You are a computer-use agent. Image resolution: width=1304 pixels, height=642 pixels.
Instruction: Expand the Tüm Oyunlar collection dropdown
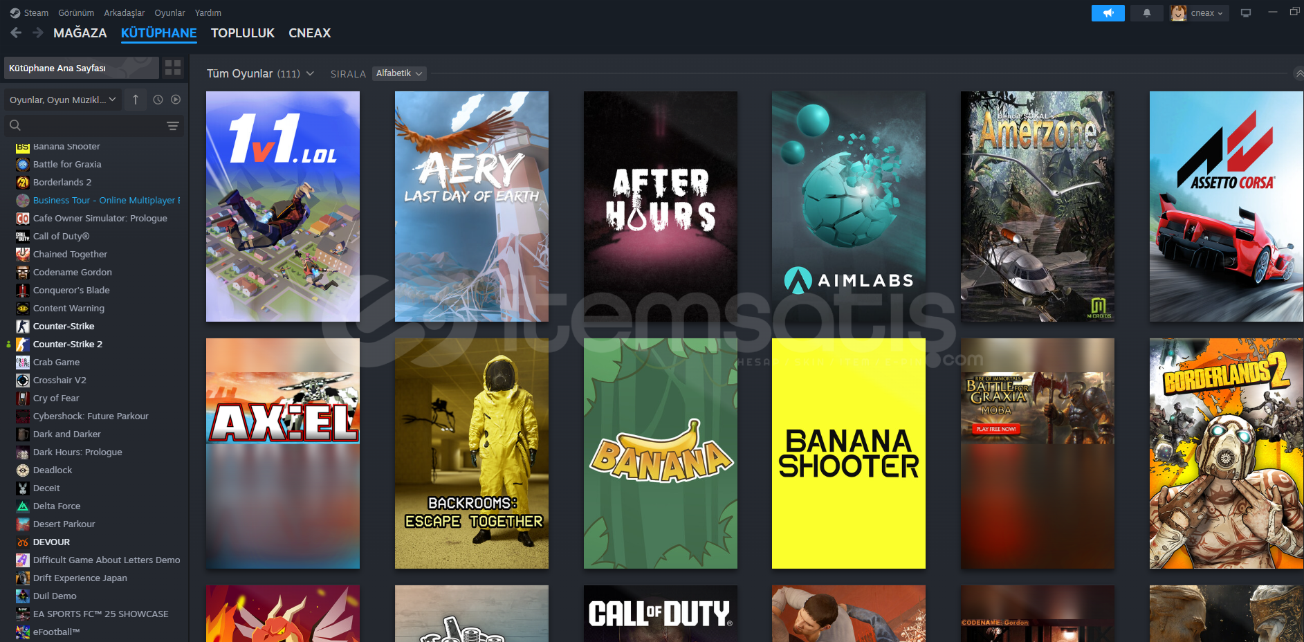tap(310, 73)
